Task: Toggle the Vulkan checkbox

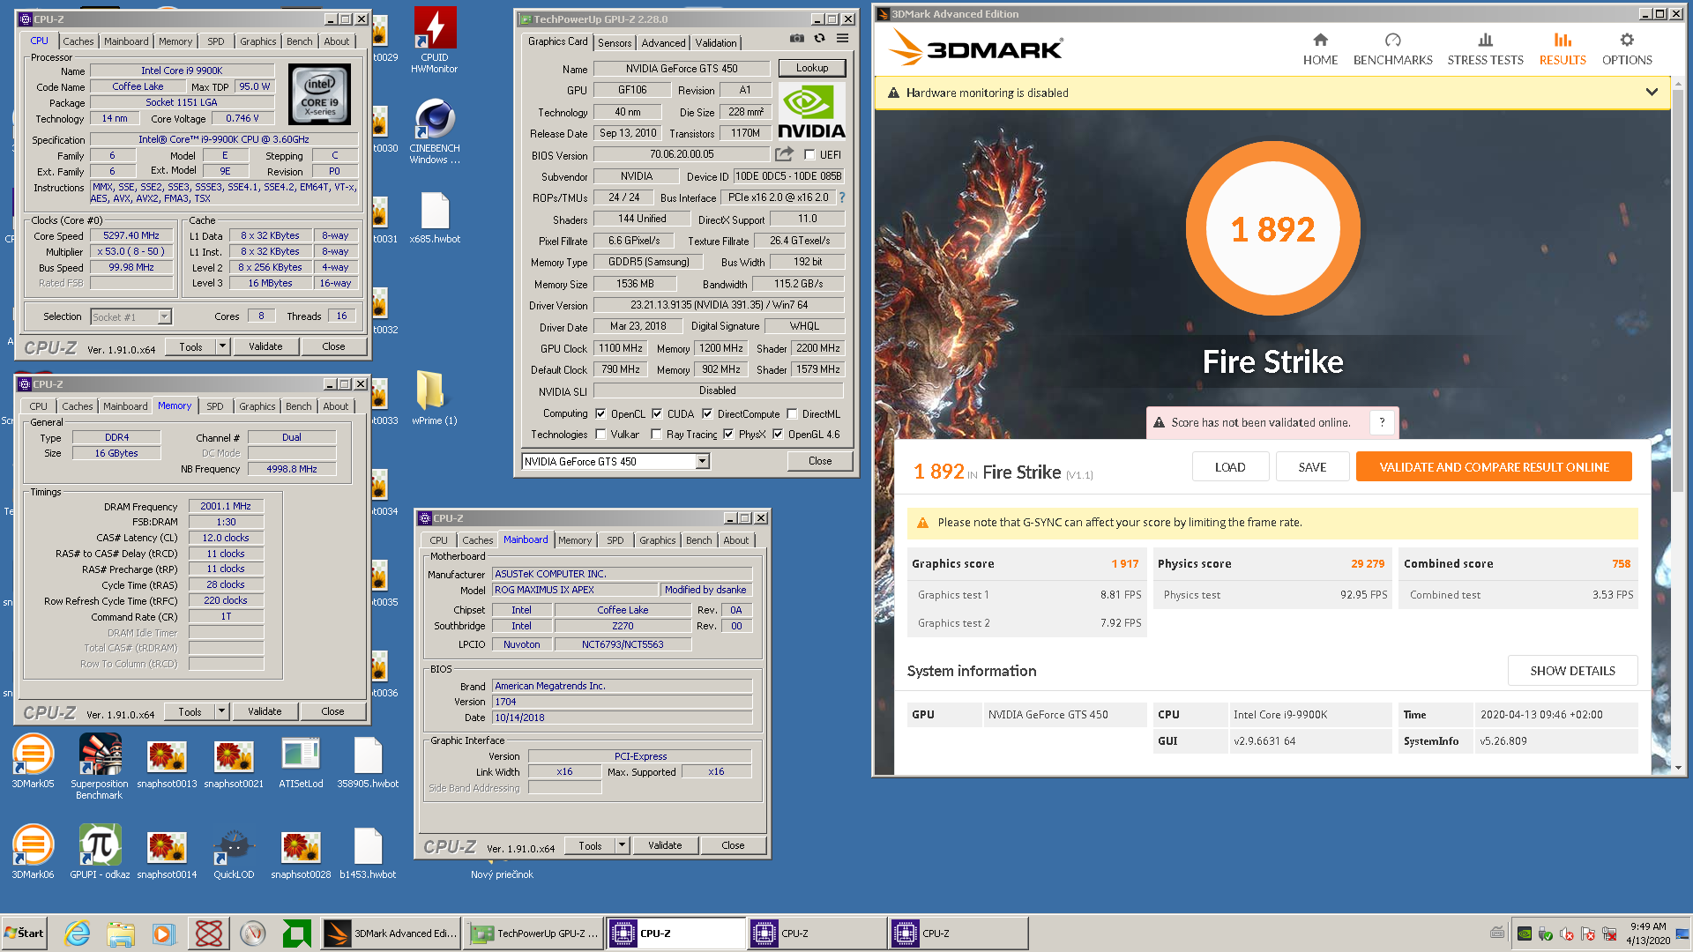Action: pyautogui.click(x=600, y=435)
